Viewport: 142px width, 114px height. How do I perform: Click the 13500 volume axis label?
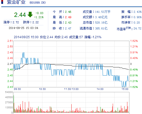point(9,108)
